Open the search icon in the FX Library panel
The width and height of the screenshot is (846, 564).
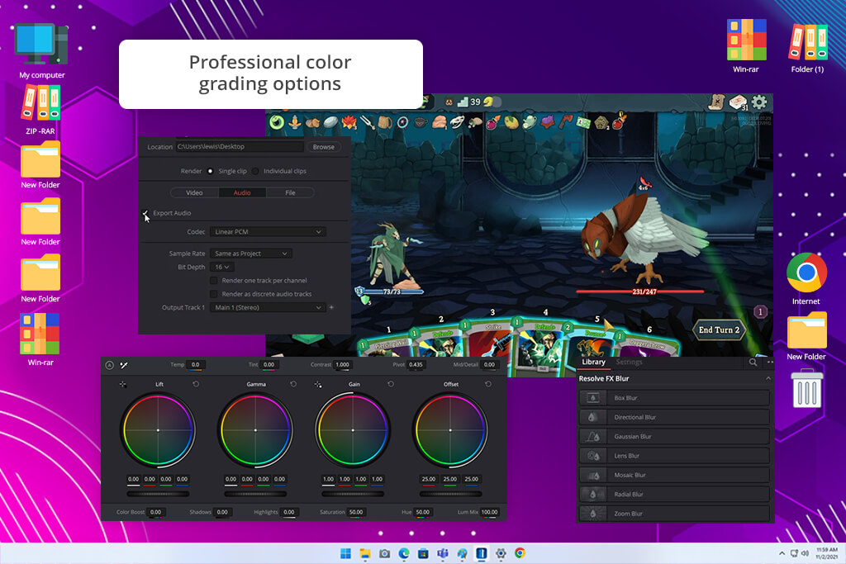[x=753, y=363]
